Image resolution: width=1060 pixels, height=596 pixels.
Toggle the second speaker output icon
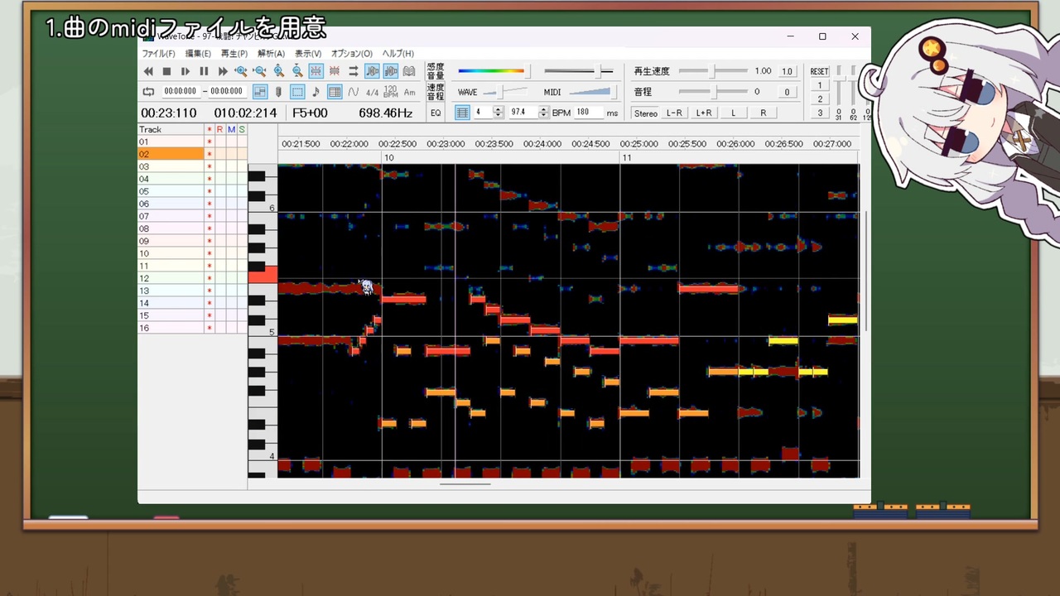coord(391,72)
